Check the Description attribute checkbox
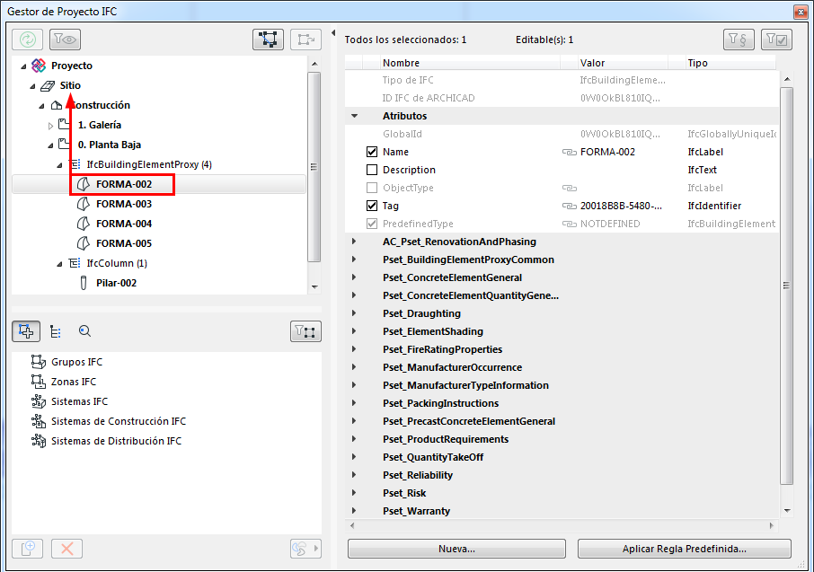This screenshot has width=814, height=572. (x=372, y=170)
